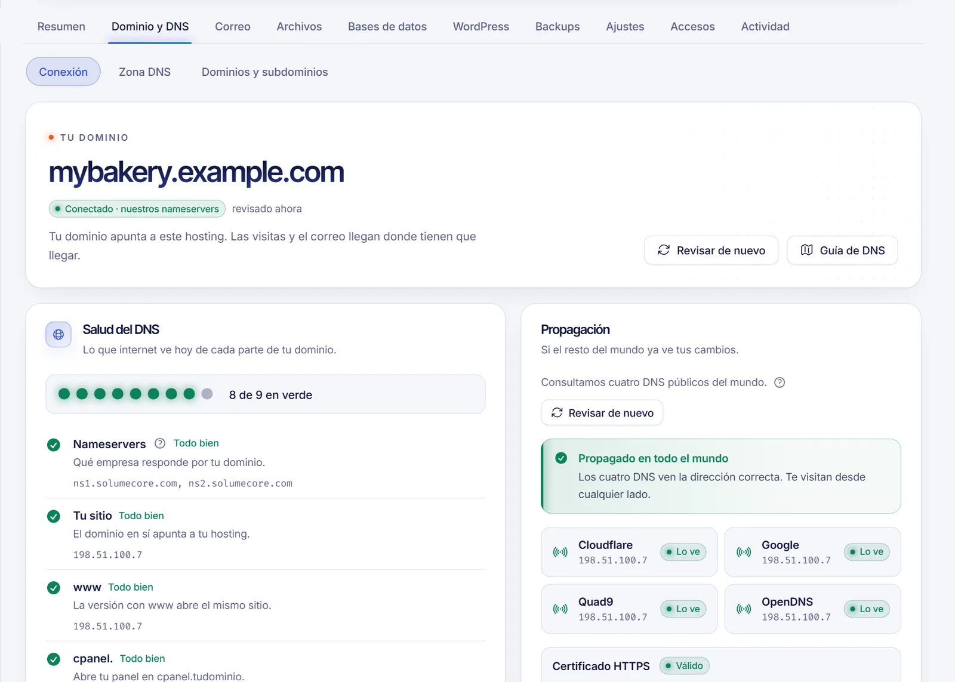
Task: Click Revisar de nuevo under Propagación
Action: click(x=602, y=413)
